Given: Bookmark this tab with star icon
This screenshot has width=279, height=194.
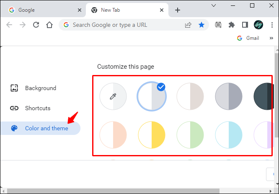Looking at the screenshot, I should pos(201,25).
